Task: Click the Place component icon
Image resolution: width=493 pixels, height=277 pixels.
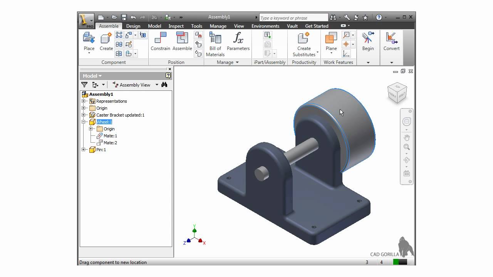Action: click(x=89, y=38)
